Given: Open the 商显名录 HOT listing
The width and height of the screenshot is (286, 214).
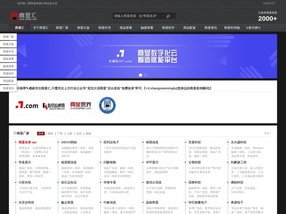Looking at the screenshot, I should point(28,142).
